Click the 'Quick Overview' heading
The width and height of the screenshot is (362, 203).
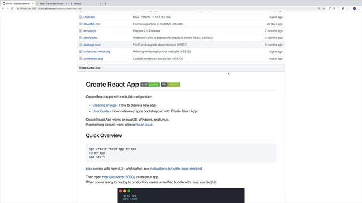click(104, 135)
